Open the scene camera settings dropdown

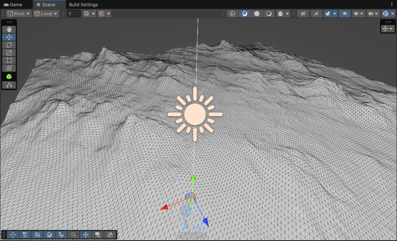click(x=373, y=14)
